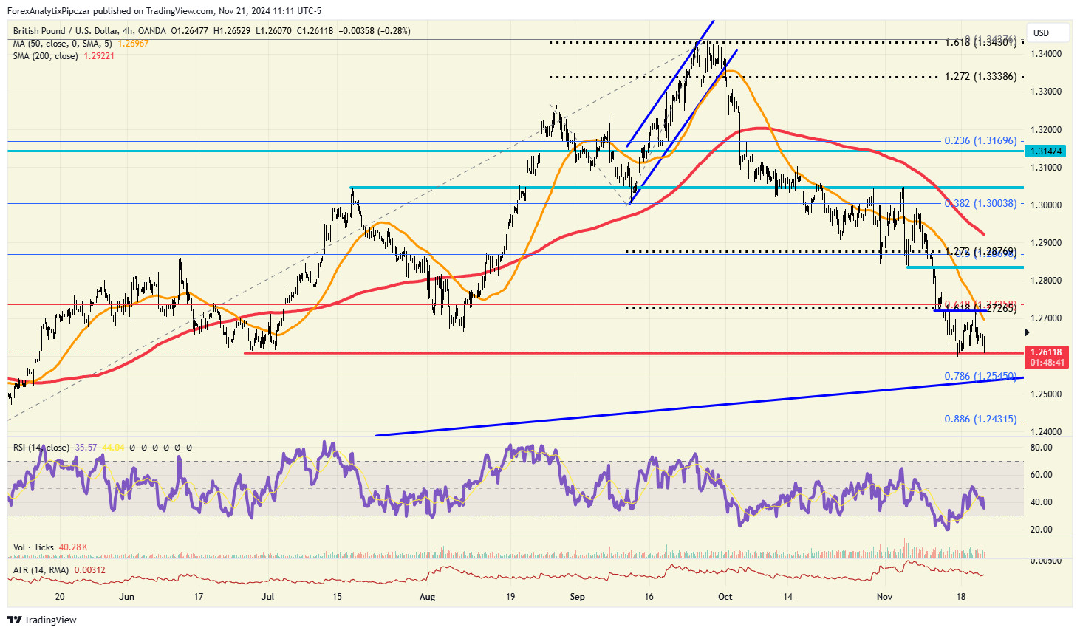Image resolution: width=1080 pixels, height=633 pixels.
Task: Select the 0.886 (1.24315) retracement label
Action: pos(980,420)
